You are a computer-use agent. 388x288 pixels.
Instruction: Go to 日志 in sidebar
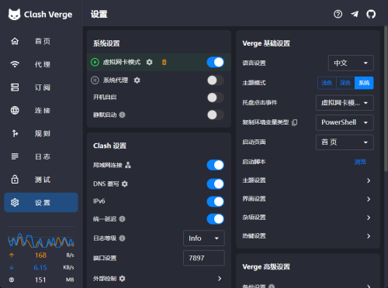[x=41, y=156]
